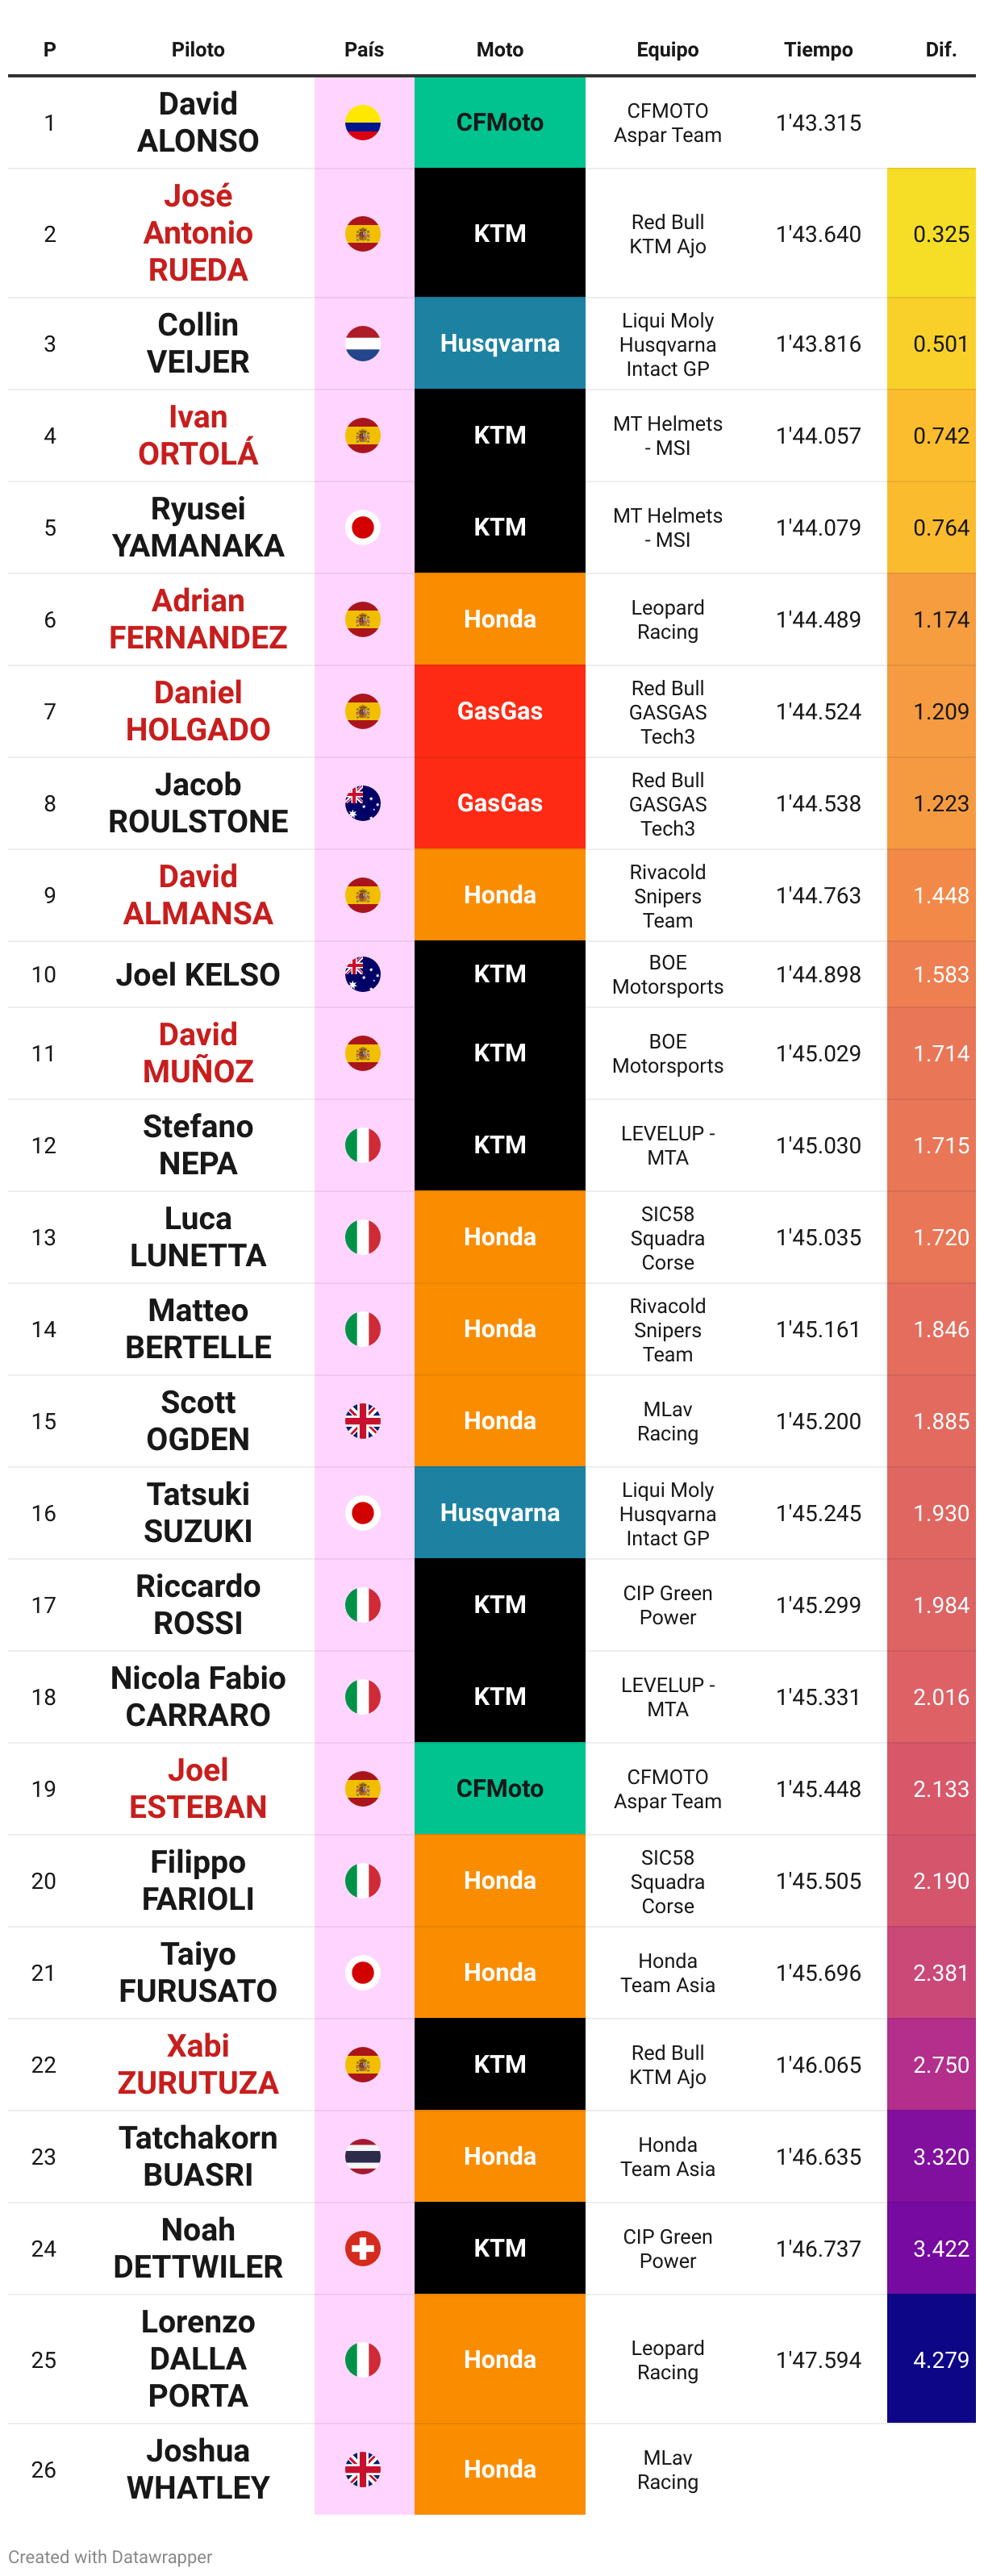Click the yellow 0.325 difference cell
Image resolution: width=984 pixels, height=2576 pixels.
[931, 233]
